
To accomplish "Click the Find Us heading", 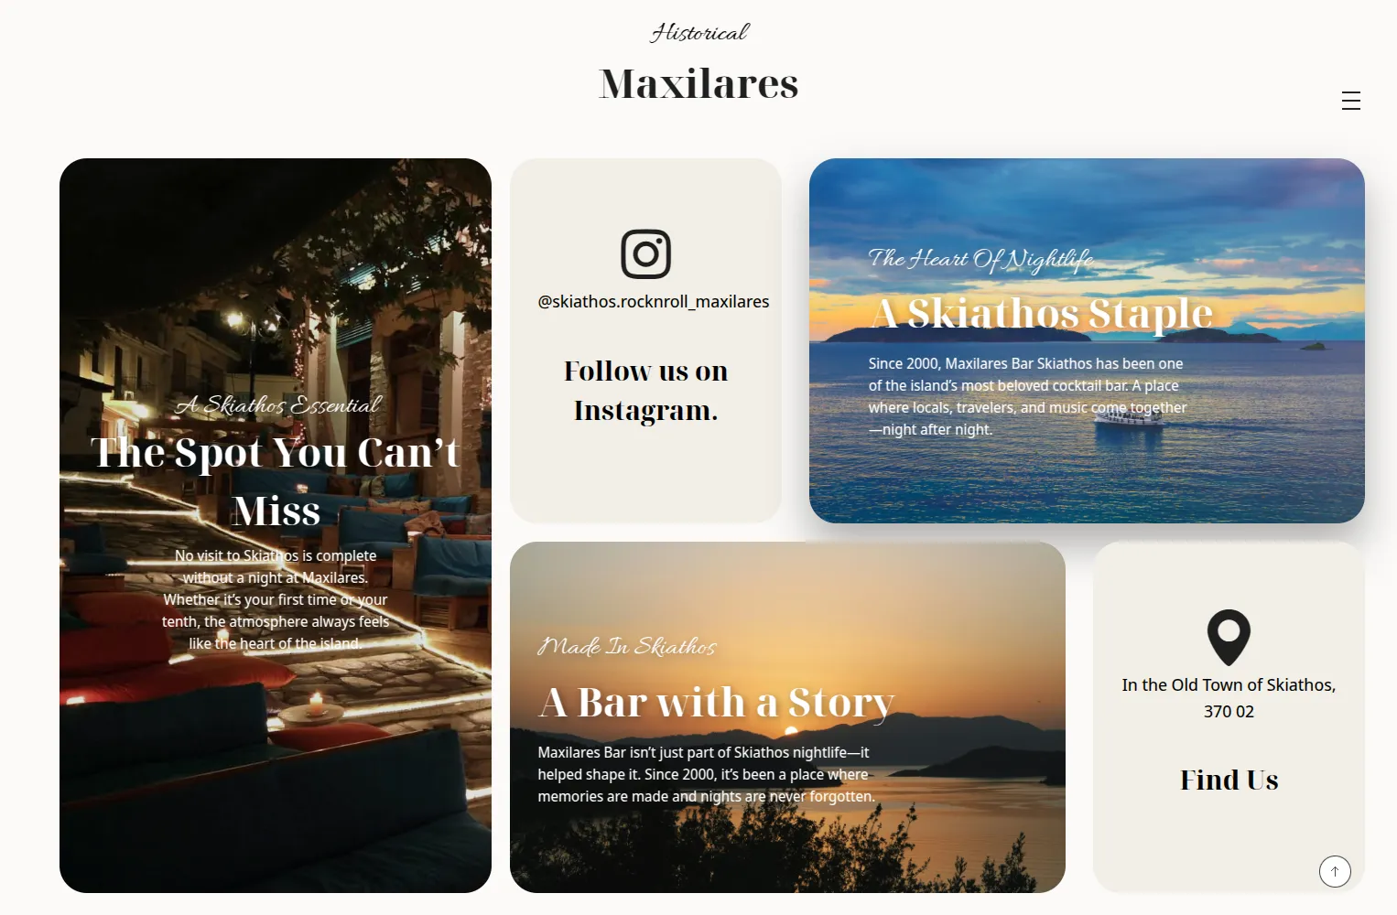I will tap(1229, 780).
